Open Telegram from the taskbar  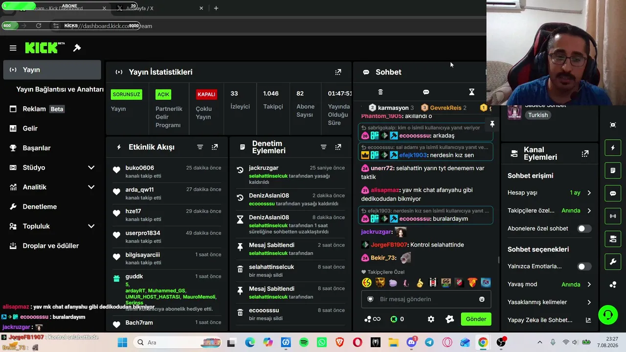click(x=429, y=342)
